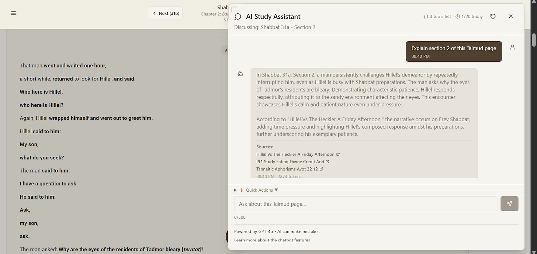The image size is (537, 254).
Task: Click the Quick Actions lightning bolt icon
Action: 242,190
